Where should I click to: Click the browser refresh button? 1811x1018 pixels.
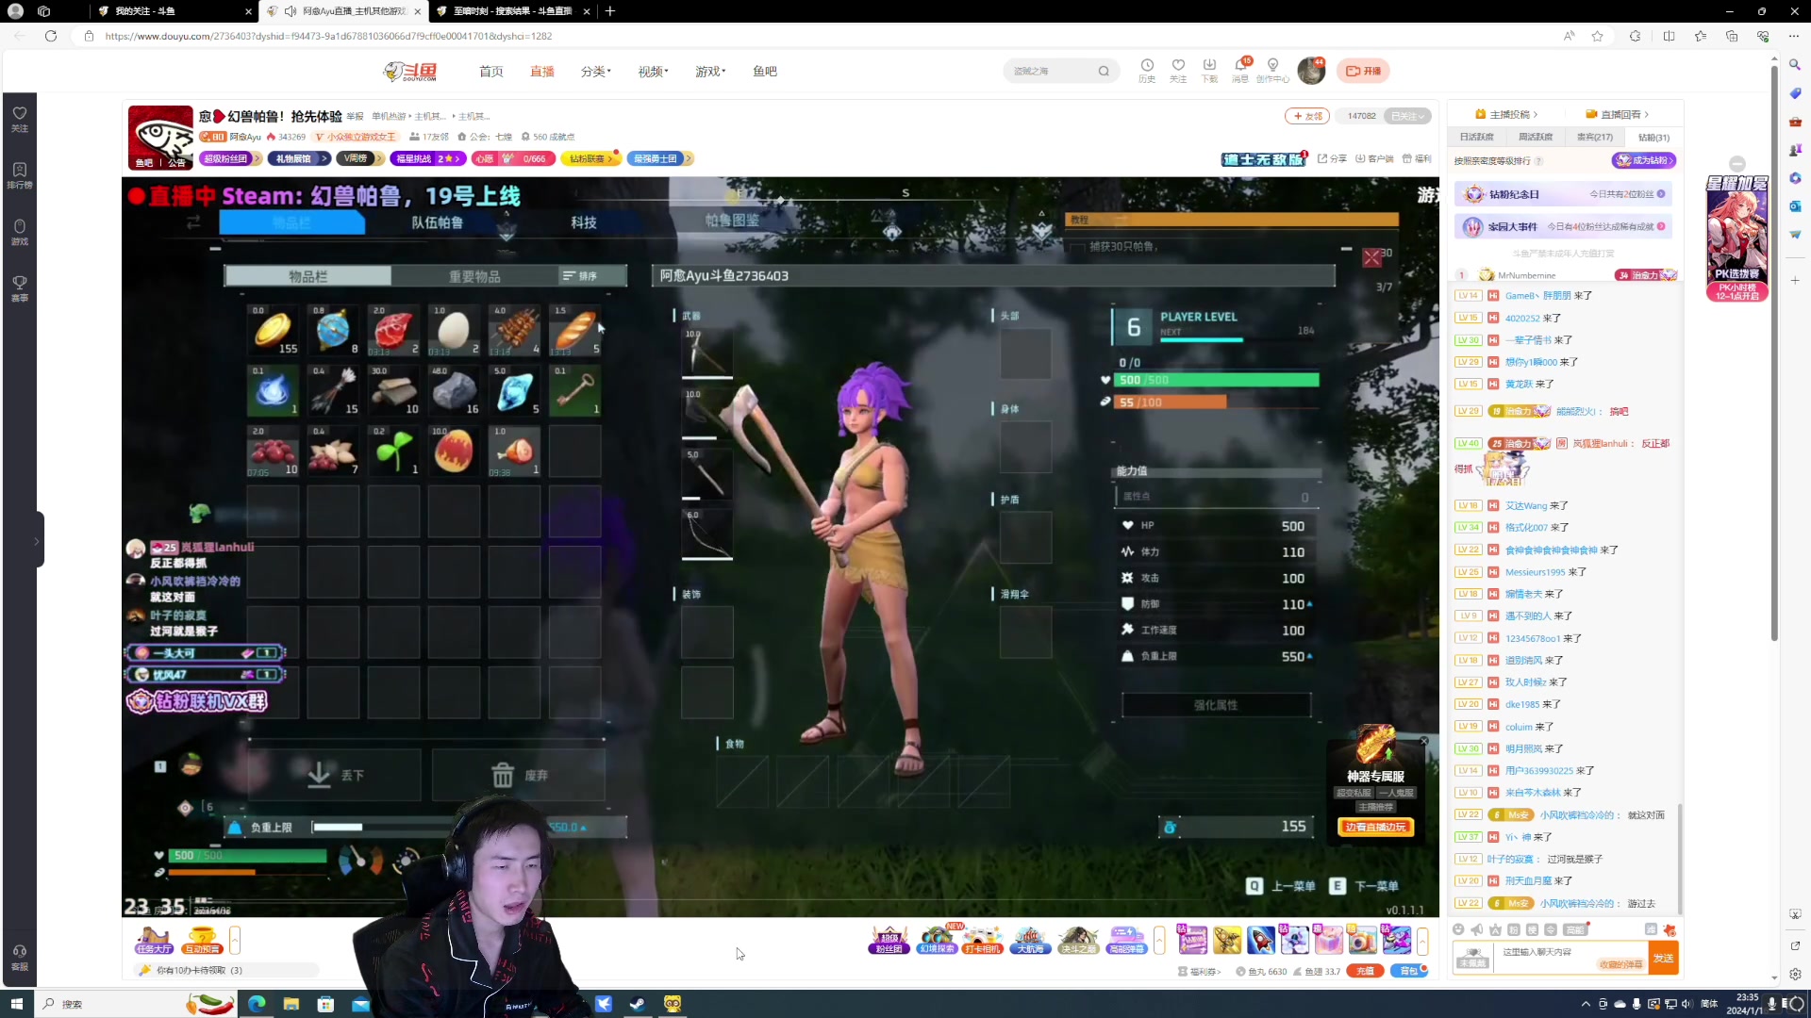51,36
